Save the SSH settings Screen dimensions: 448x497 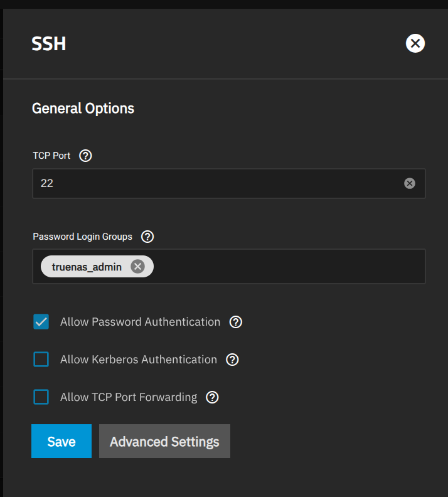point(61,441)
